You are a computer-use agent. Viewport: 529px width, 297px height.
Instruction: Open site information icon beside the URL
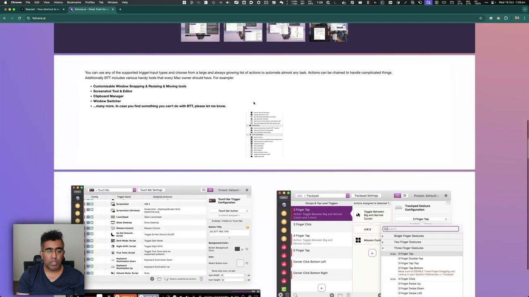28,18
